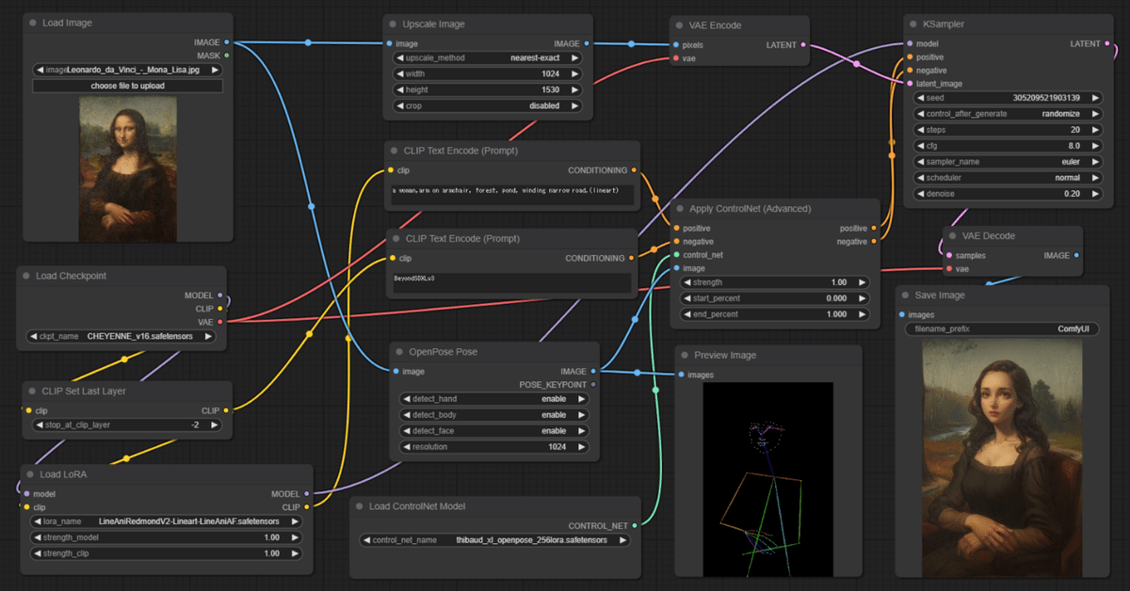The width and height of the screenshot is (1130, 591).
Task: Click choose file to upload button
Action: [127, 86]
